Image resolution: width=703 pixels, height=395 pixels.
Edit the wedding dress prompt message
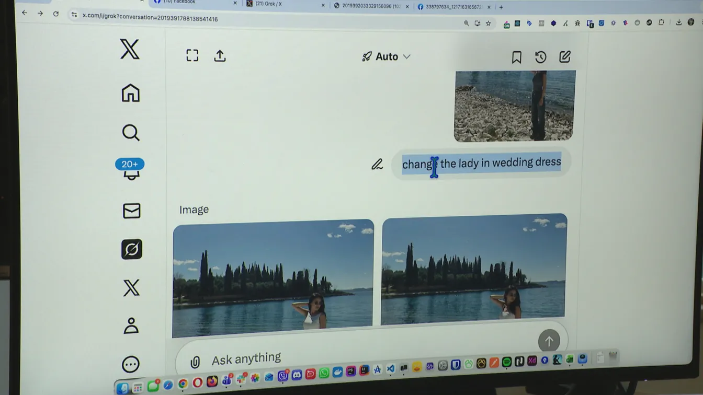[x=377, y=164]
